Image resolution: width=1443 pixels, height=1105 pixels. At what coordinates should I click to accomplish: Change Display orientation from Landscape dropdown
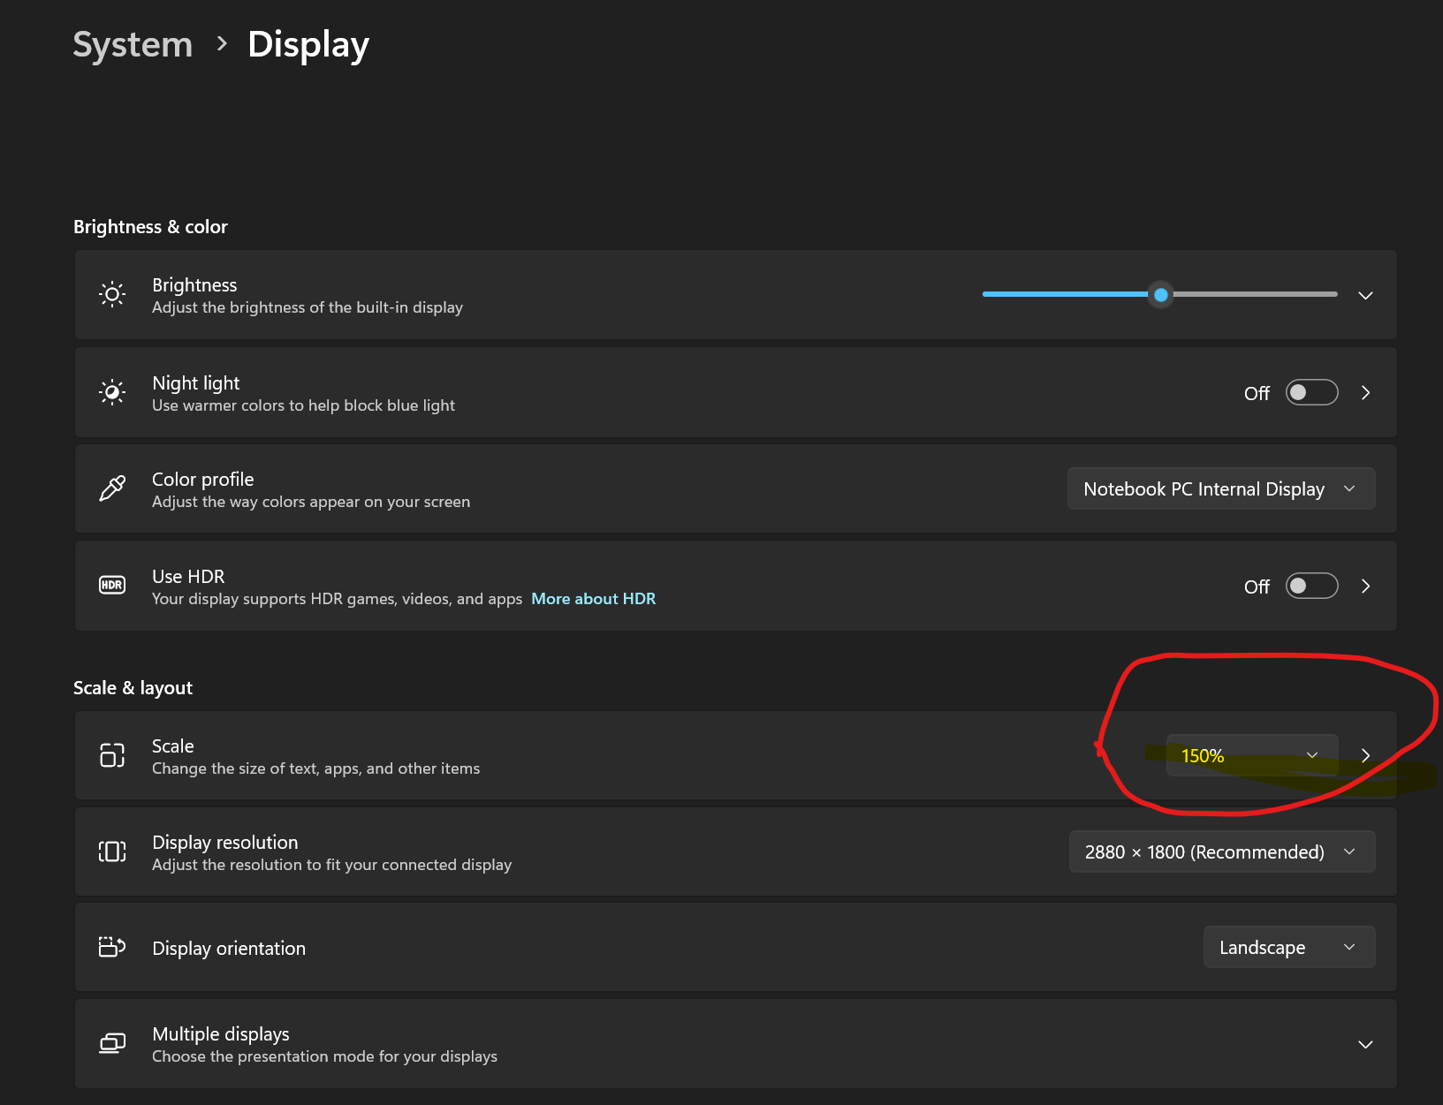(1288, 947)
